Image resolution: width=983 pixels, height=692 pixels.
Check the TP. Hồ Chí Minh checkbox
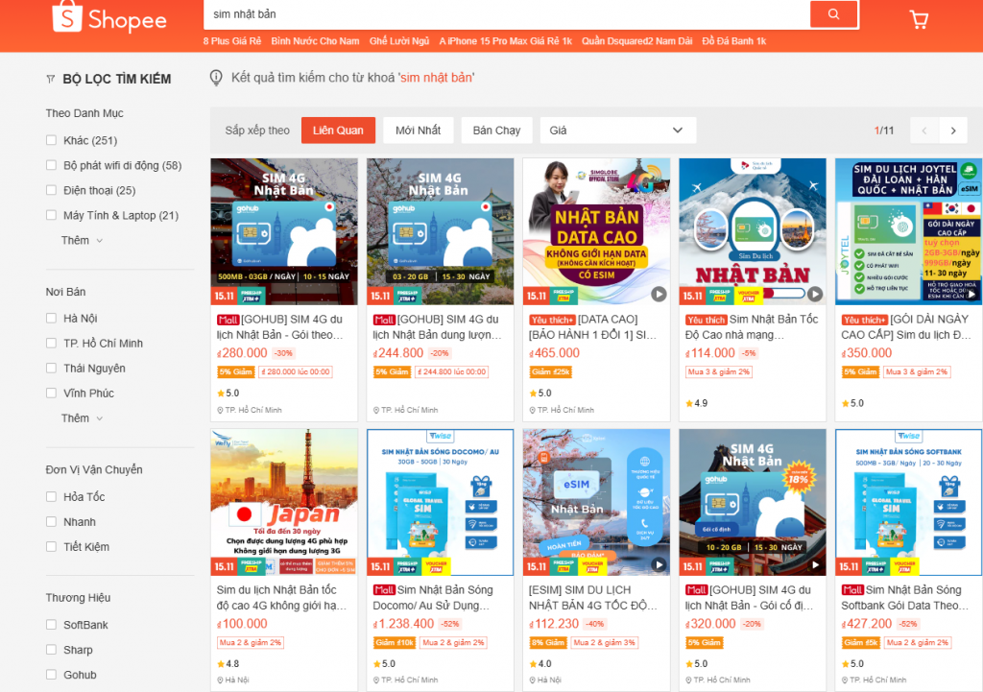point(52,343)
